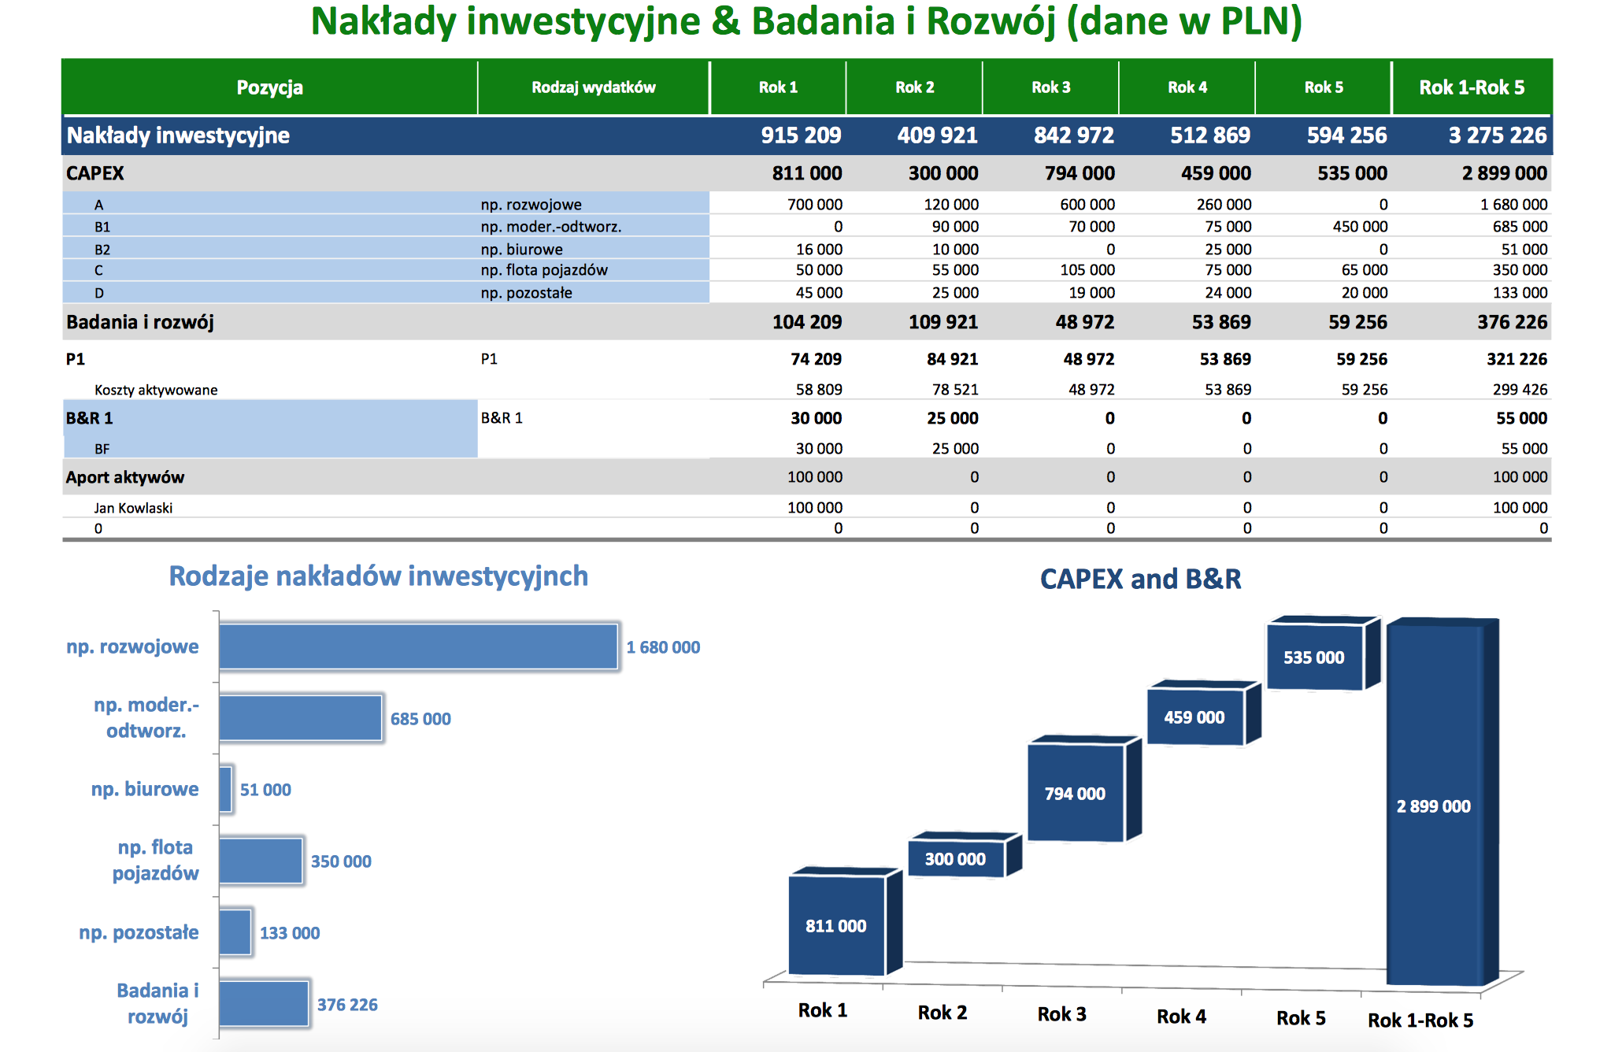Select CAPEX total cell 2 899 000
The image size is (1611, 1052).
click(1504, 173)
